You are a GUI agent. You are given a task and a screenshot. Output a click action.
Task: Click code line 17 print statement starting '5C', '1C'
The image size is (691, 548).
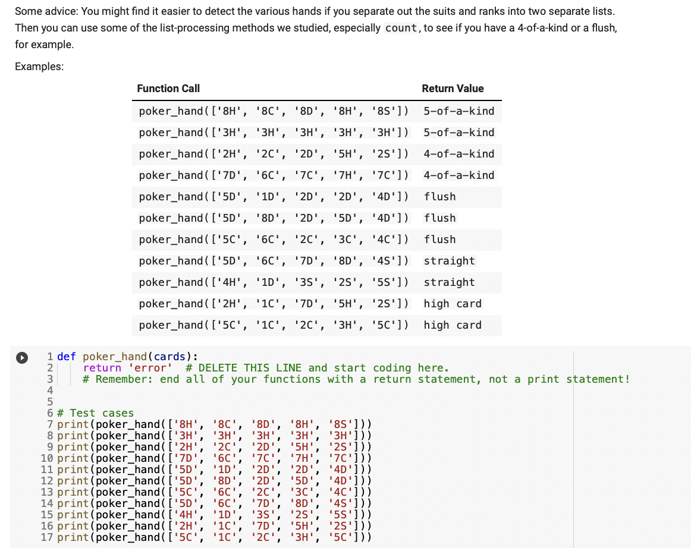coord(215,537)
